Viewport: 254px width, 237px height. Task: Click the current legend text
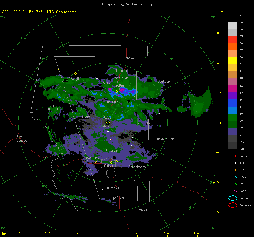(x=245, y=198)
